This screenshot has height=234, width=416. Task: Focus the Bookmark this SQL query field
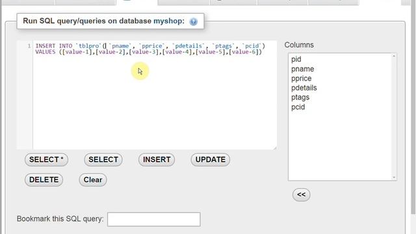pos(154,219)
